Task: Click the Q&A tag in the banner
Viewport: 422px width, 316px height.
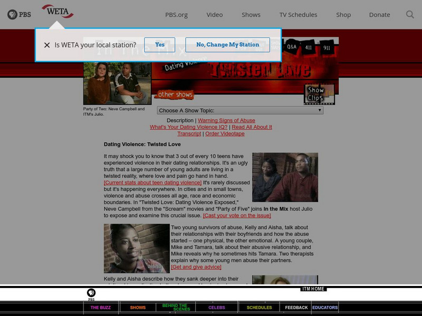Action: coord(292,47)
